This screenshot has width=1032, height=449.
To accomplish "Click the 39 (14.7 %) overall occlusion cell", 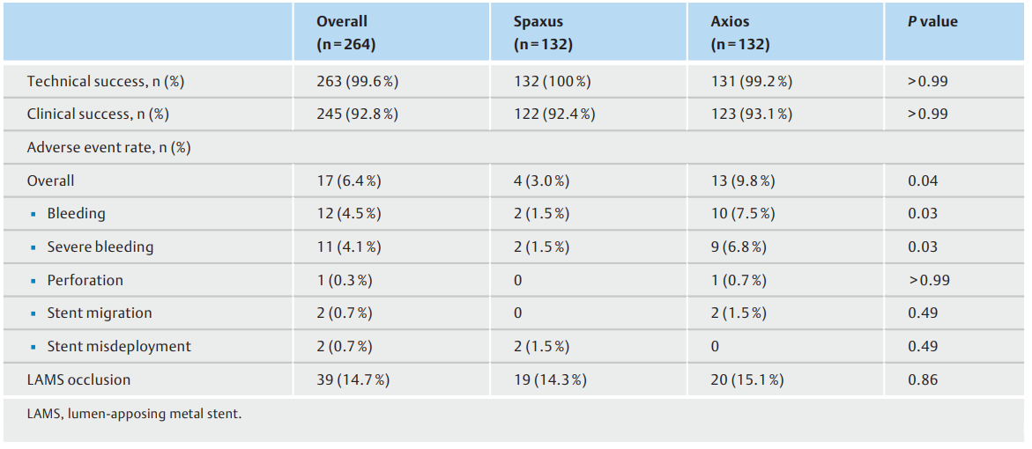I will pos(354,379).
